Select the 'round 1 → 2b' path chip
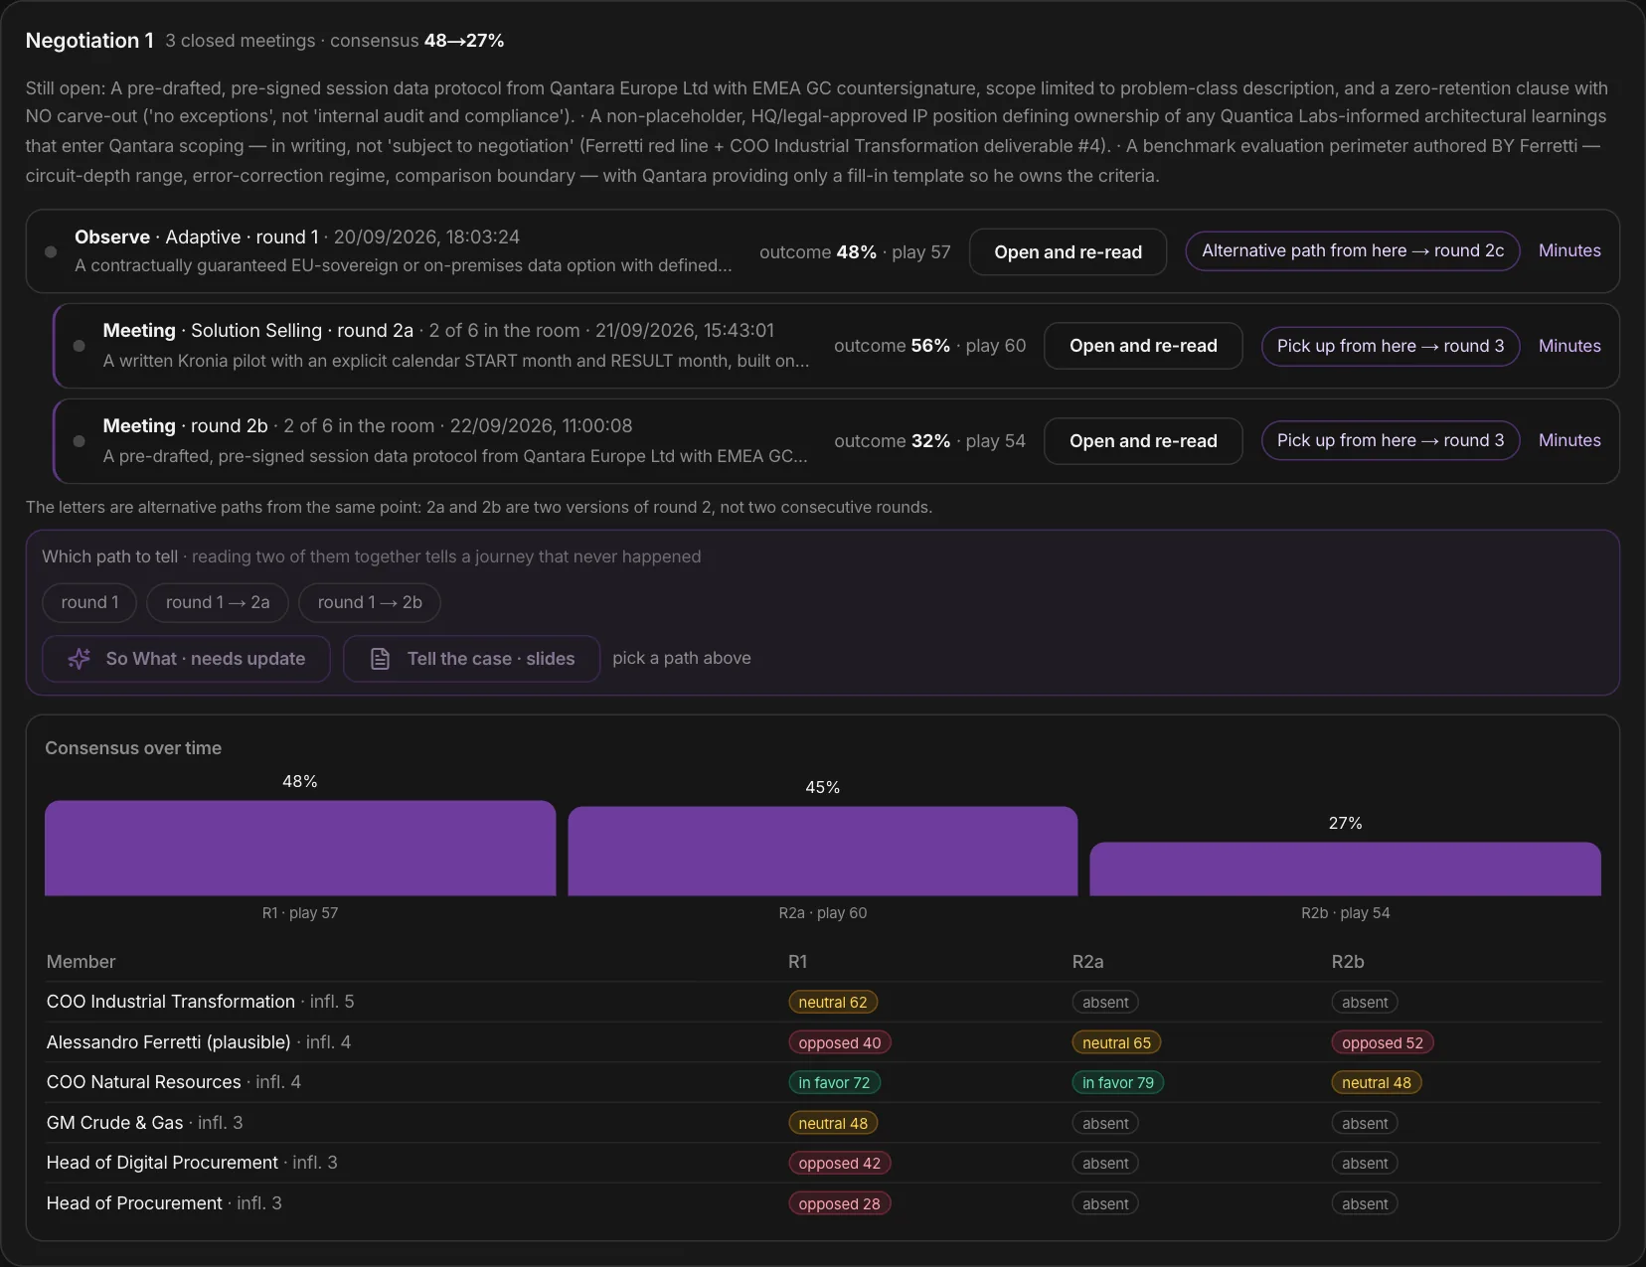 (x=370, y=602)
